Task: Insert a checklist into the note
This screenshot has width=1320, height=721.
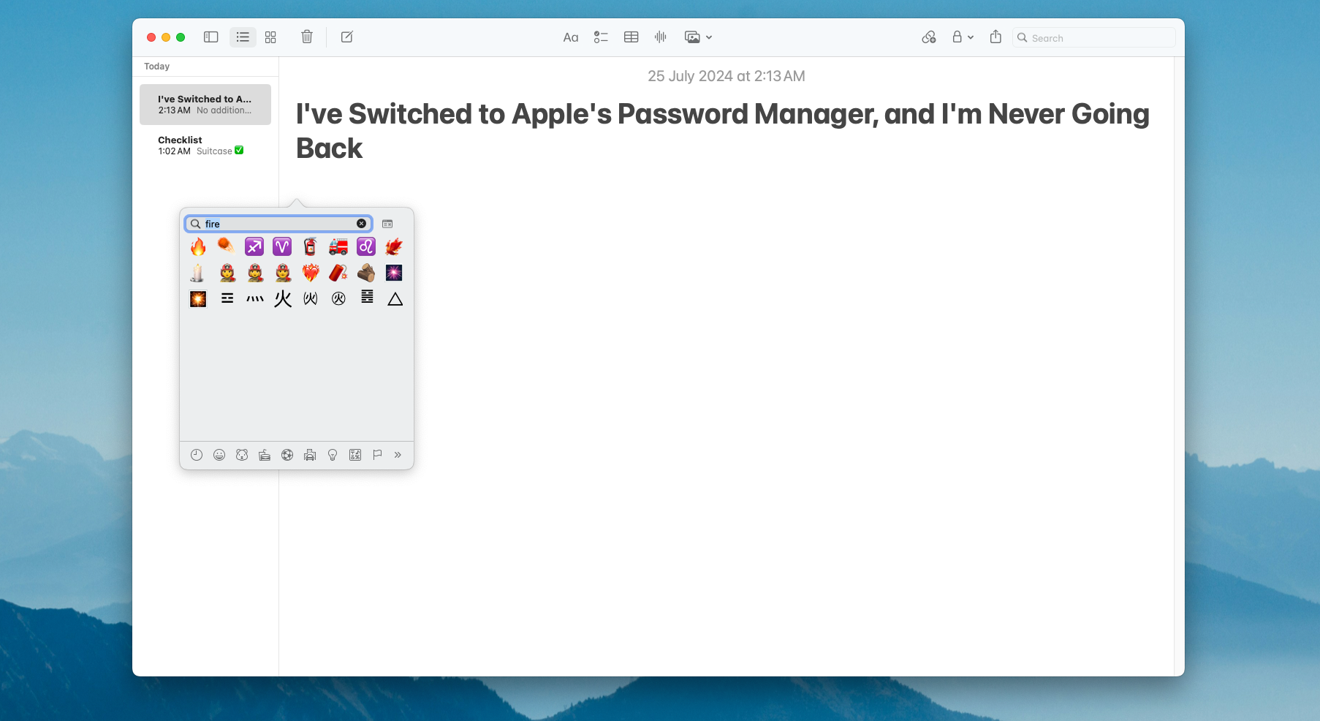Action: tap(602, 37)
